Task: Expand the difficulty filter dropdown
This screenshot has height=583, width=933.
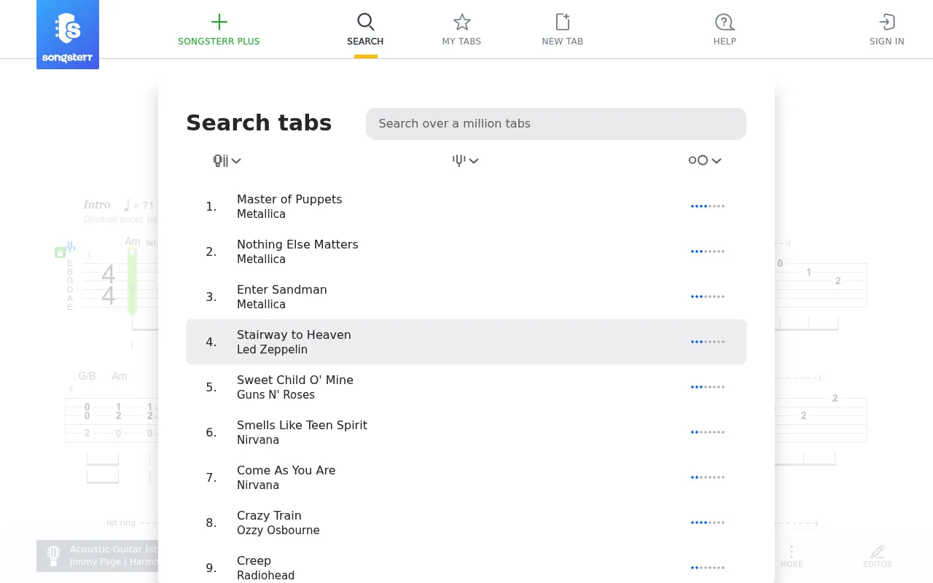Action: point(705,160)
